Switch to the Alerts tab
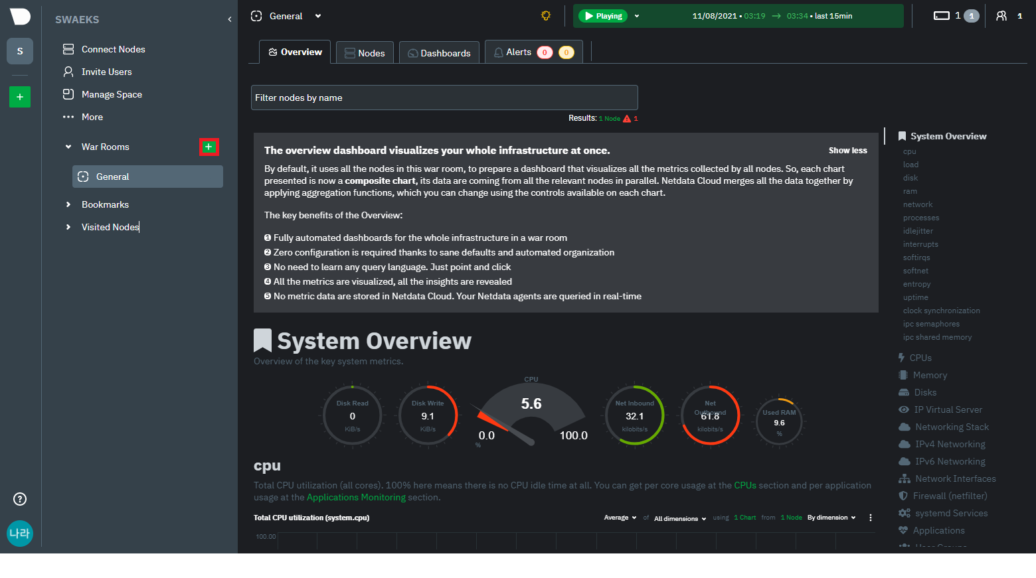This screenshot has height=578, width=1036. click(534, 52)
